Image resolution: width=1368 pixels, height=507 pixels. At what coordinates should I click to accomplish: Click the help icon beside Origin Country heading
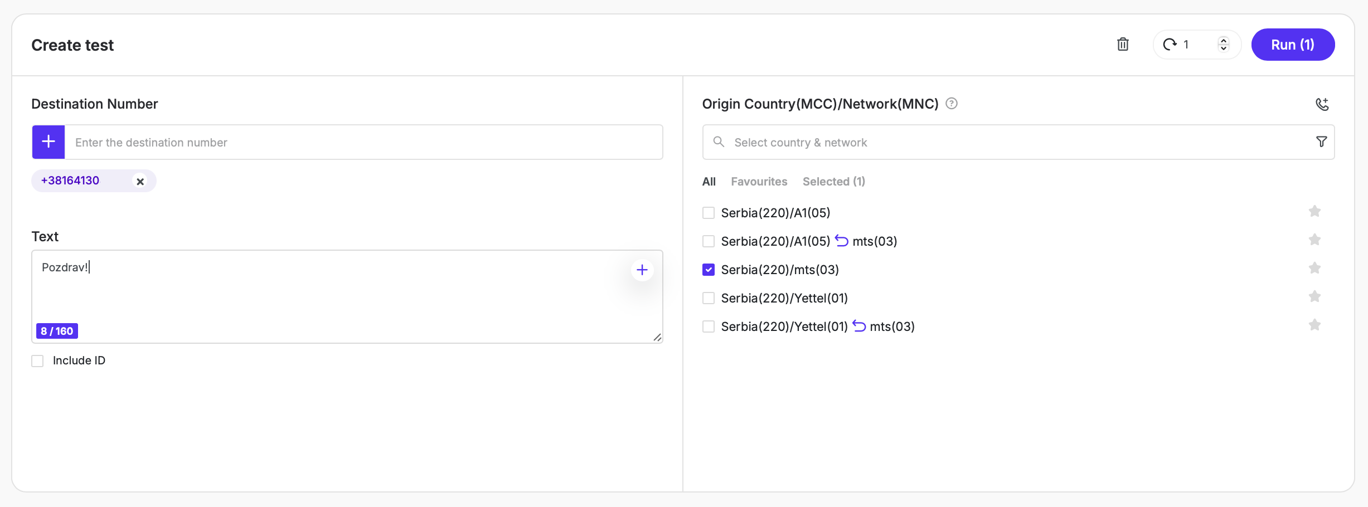952,104
